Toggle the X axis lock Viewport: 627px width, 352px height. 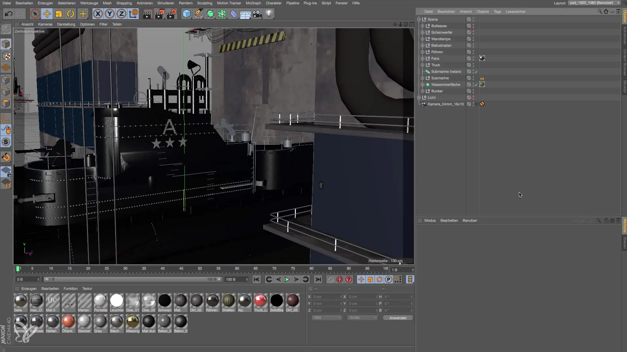tap(98, 14)
